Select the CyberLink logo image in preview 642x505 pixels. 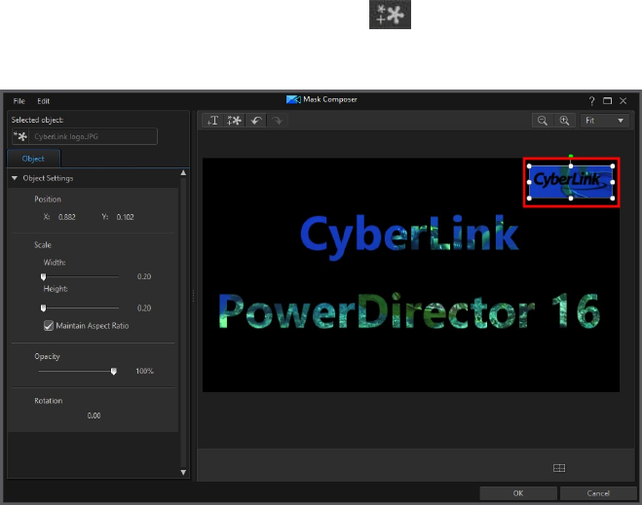pos(571,182)
